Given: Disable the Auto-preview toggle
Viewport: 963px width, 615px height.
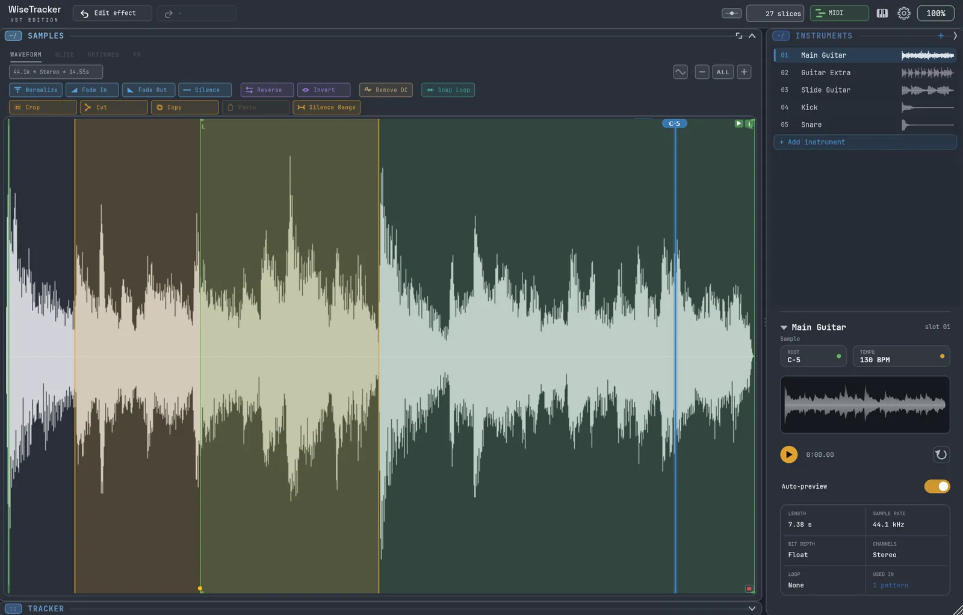Looking at the screenshot, I should [937, 486].
